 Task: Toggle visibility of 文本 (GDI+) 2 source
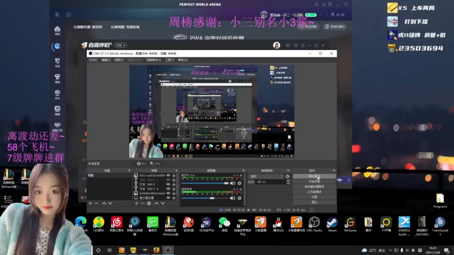click(168, 180)
